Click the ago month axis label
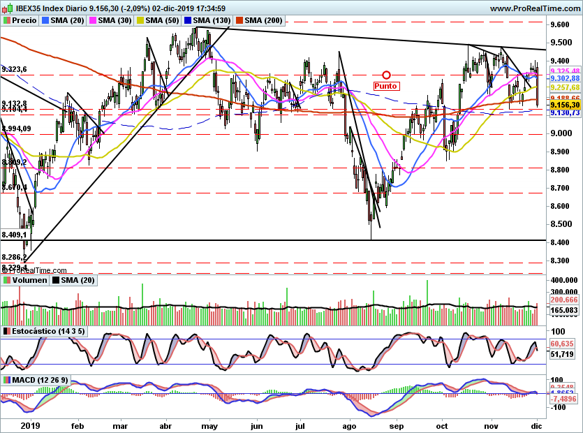This screenshot has height=433, width=583. 349,426
